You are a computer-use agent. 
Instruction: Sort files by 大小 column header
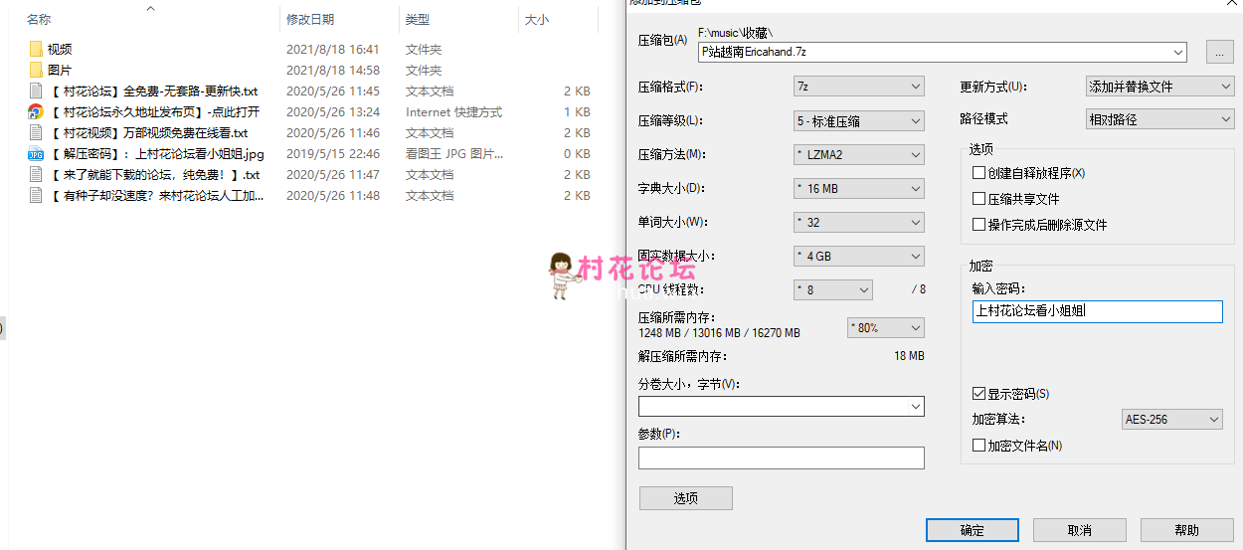(x=536, y=19)
